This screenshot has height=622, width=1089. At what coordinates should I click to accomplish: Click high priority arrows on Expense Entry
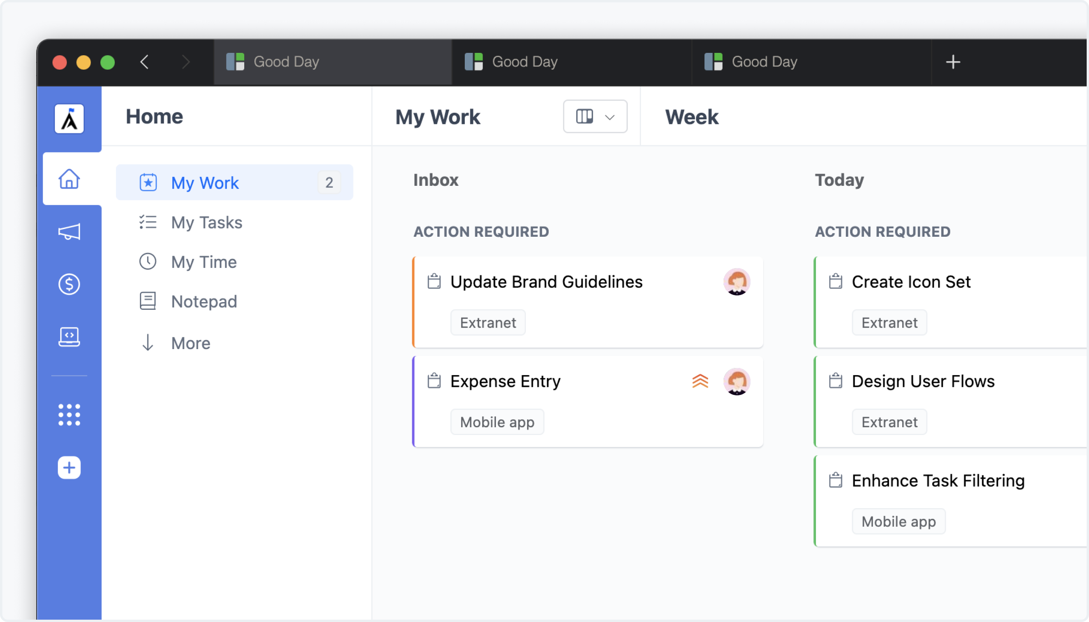pos(700,381)
